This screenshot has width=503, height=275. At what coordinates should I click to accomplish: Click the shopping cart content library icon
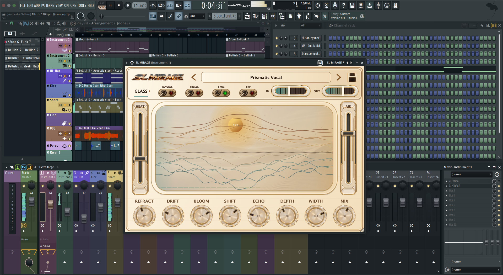(x=325, y=16)
